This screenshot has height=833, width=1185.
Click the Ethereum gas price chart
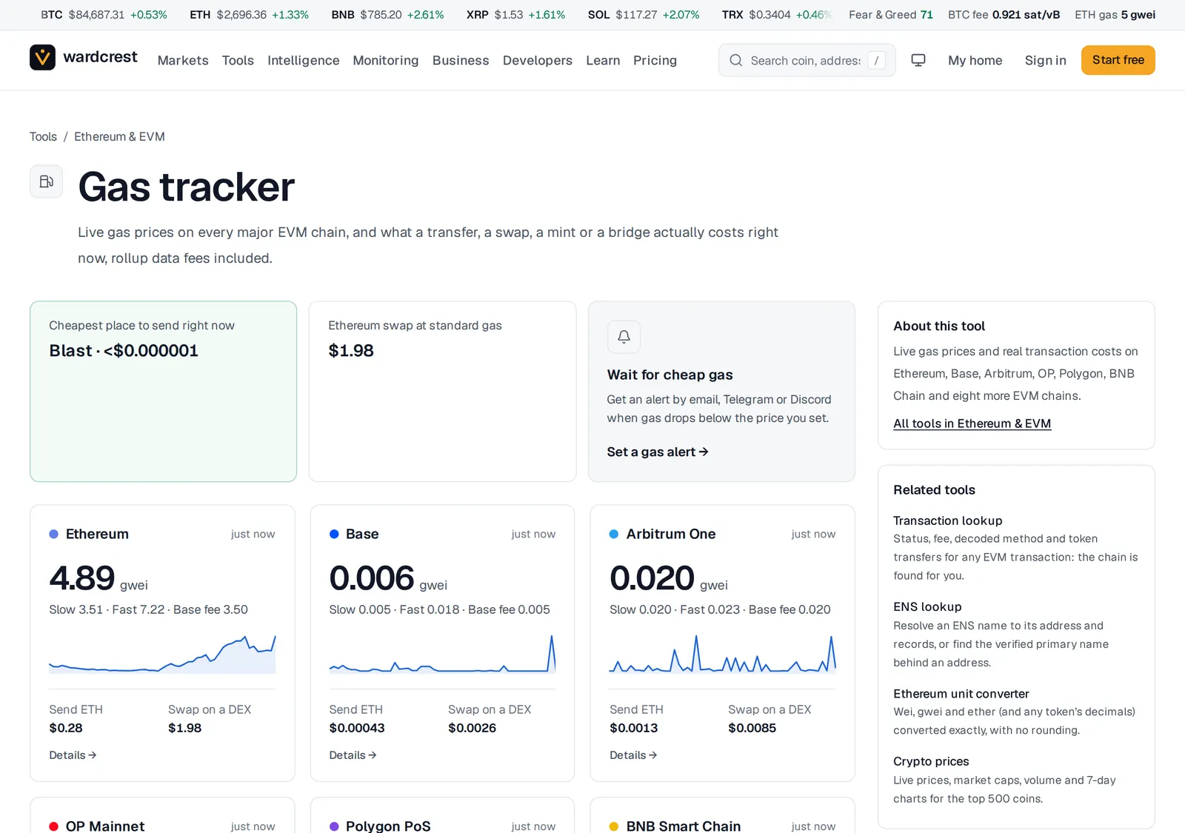162,654
